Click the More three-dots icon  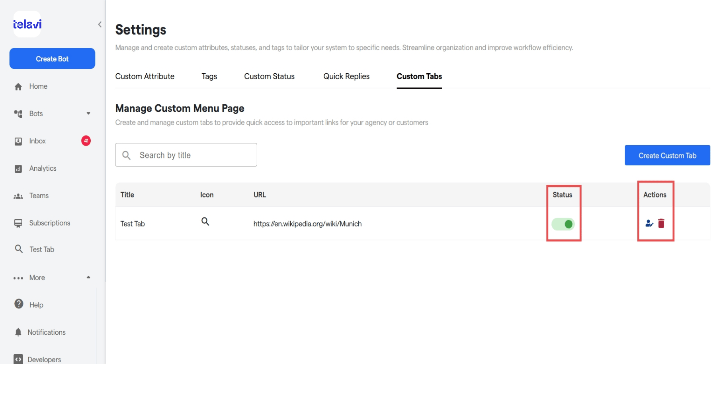pos(18,278)
